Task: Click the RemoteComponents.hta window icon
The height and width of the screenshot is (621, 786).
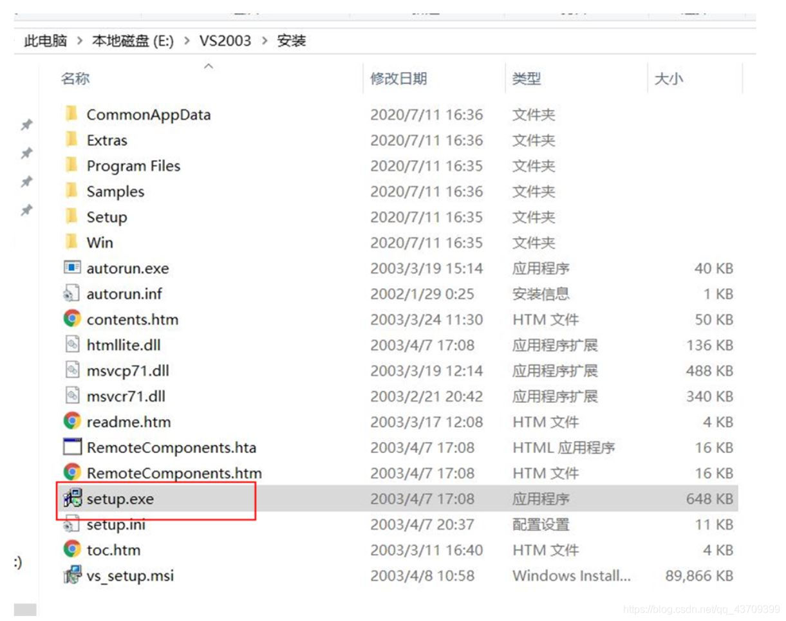Action: tap(72, 447)
